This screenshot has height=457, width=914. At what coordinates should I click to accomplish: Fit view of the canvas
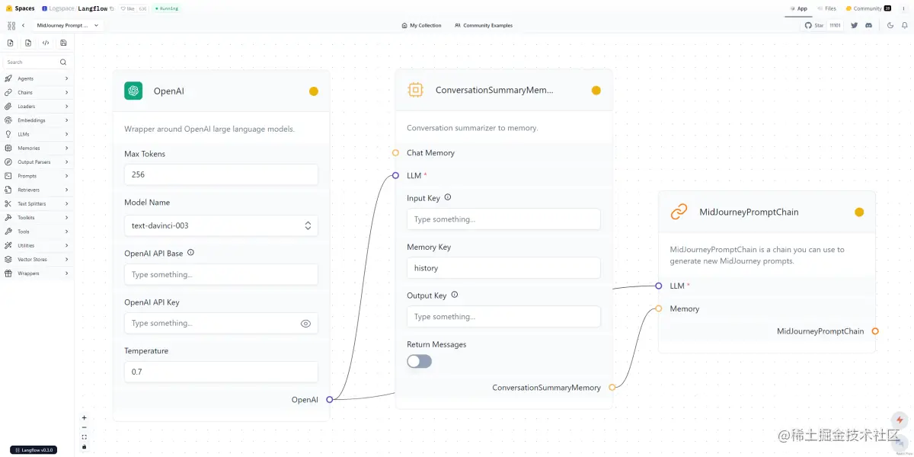85,437
